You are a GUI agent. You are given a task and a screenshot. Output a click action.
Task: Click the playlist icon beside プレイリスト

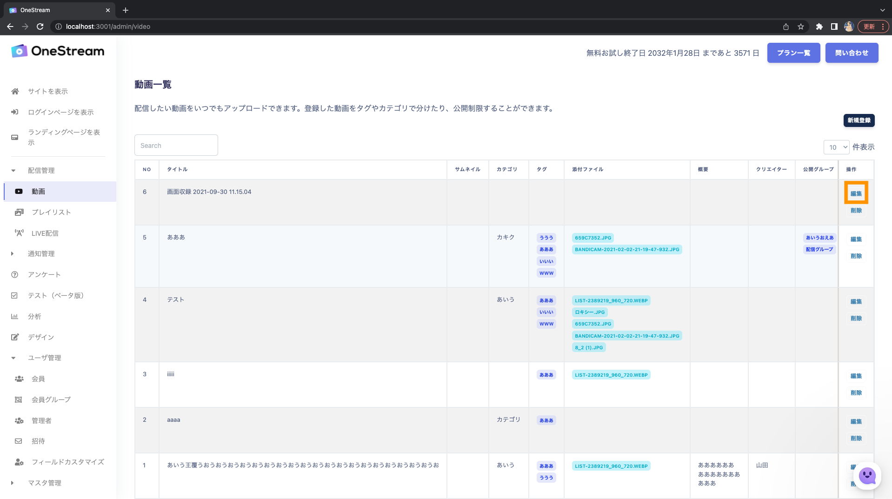19,212
